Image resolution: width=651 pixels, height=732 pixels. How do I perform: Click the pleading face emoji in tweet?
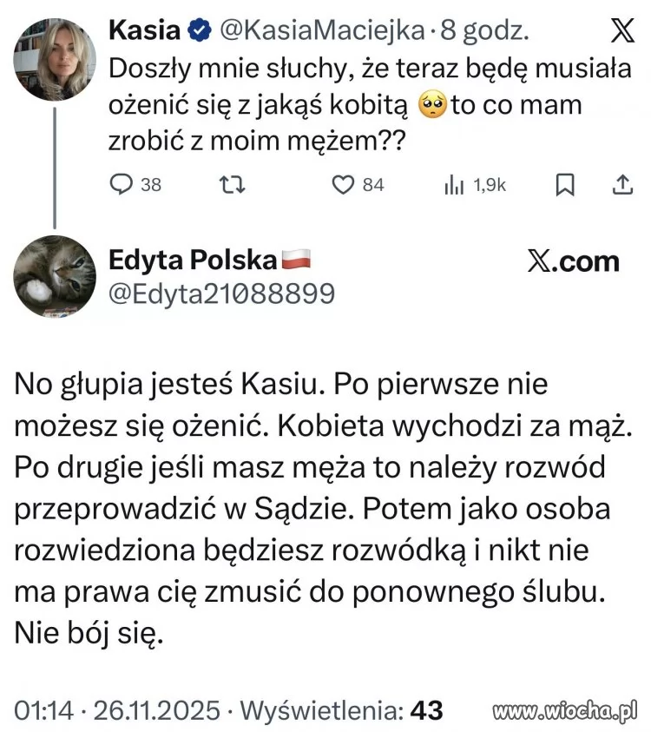tap(431, 106)
